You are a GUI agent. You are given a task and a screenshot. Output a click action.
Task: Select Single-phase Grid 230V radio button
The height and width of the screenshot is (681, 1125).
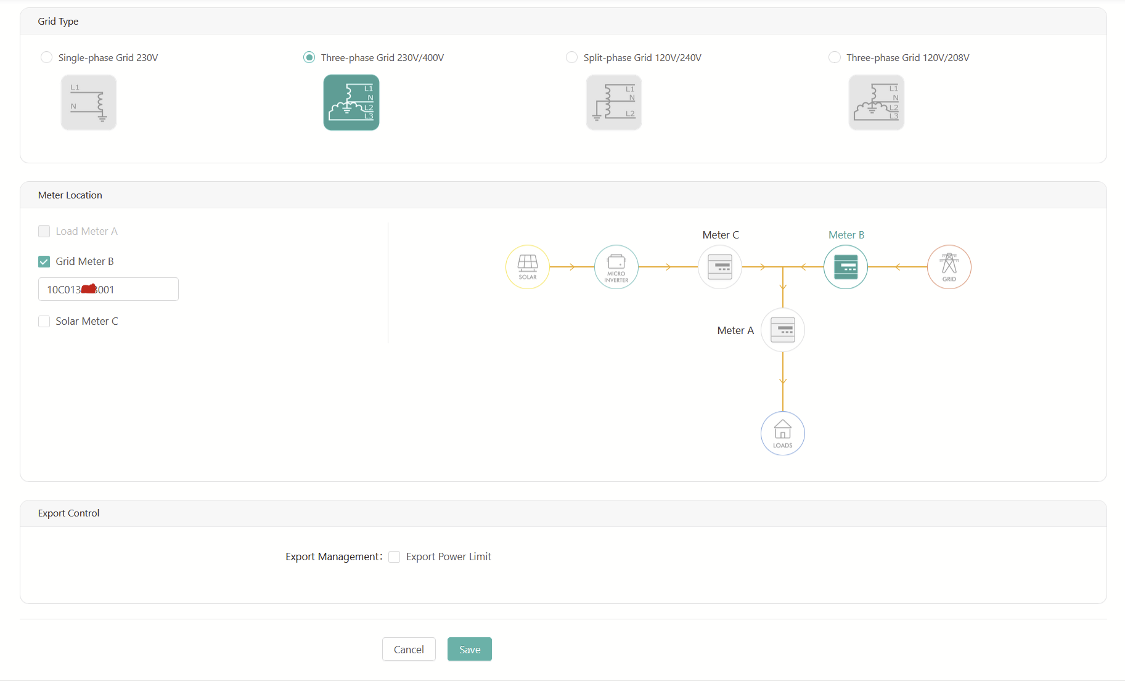(46, 57)
